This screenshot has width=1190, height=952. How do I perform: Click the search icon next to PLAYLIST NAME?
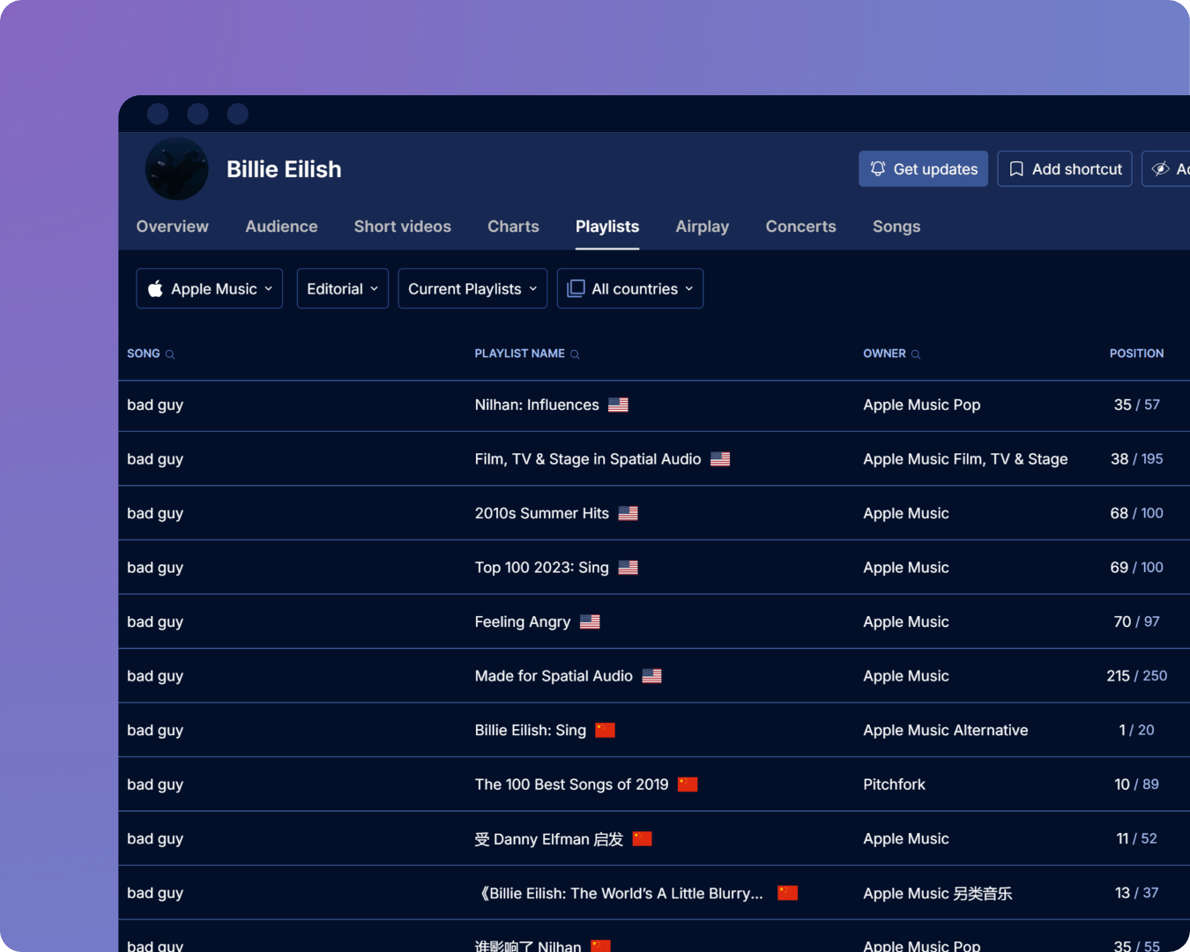576,353
